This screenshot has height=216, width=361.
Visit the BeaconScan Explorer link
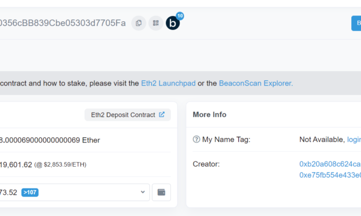(x=256, y=83)
